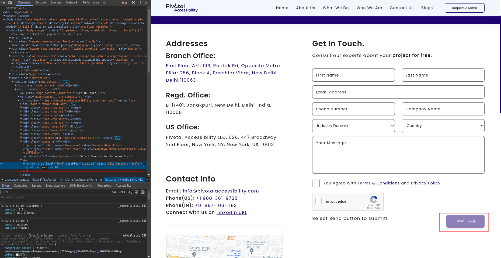This screenshot has width=501, height=258.
Task: Check the Terms & Conditions agreement checkbox
Action: pyautogui.click(x=316, y=183)
